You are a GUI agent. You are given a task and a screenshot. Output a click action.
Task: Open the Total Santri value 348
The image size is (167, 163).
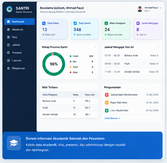77,30
